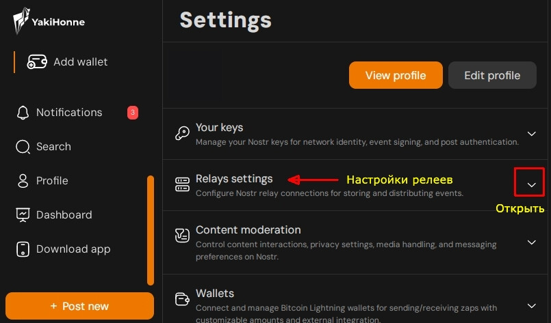The height and width of the screenshot is (323, 551).
Task: Click the Add wallet icon
Action: pyautogui.click(x=37, y=62)
